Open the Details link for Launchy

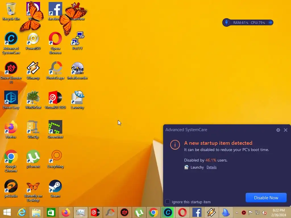click(211, 167)
